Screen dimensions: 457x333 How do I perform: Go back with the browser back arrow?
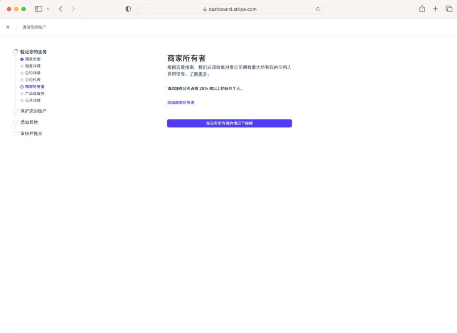coord(60,9)
